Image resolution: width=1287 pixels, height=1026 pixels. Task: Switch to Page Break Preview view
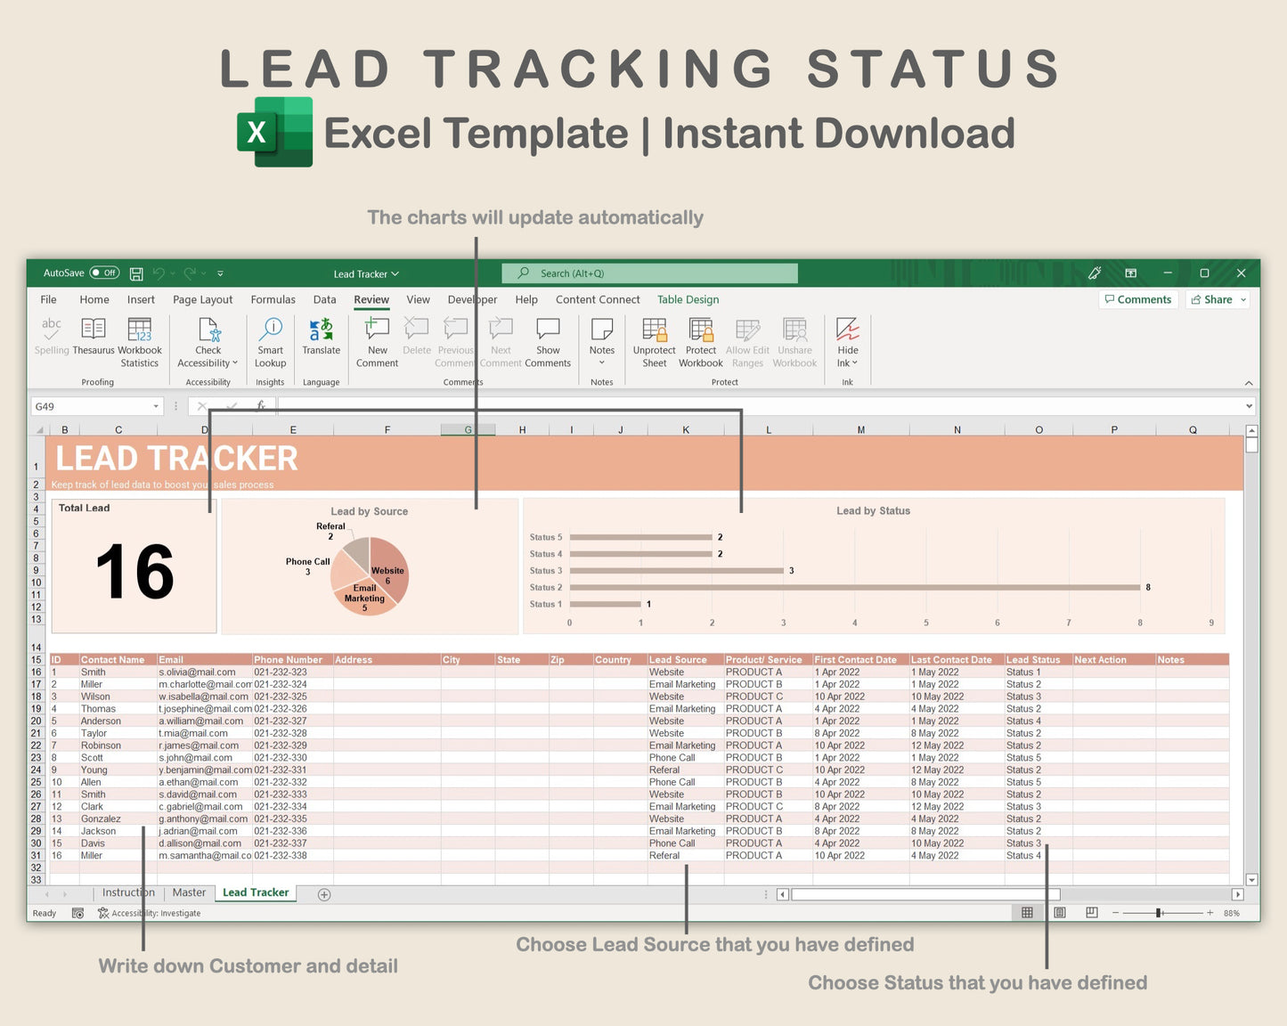[x=1091, y=913]
